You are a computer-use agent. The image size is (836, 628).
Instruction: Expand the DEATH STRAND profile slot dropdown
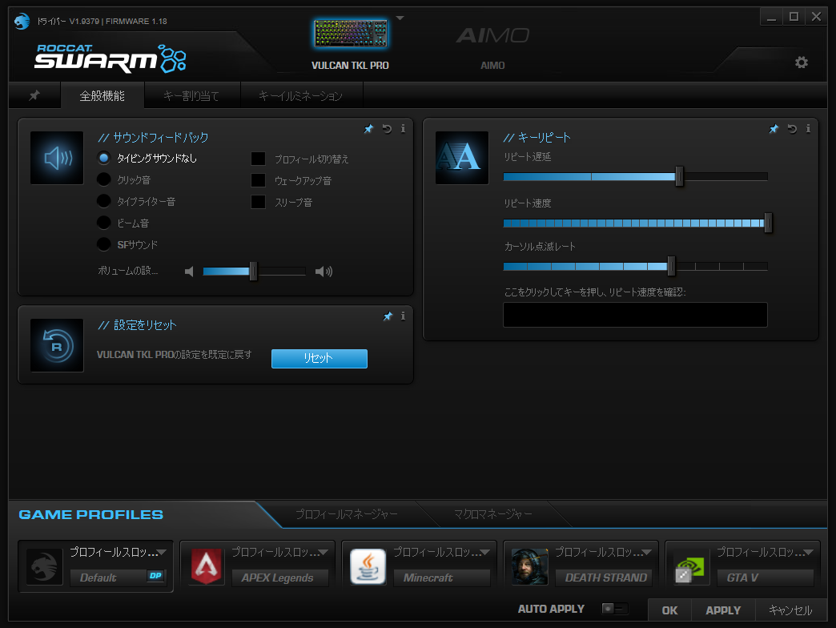click(x=646, y=552)
